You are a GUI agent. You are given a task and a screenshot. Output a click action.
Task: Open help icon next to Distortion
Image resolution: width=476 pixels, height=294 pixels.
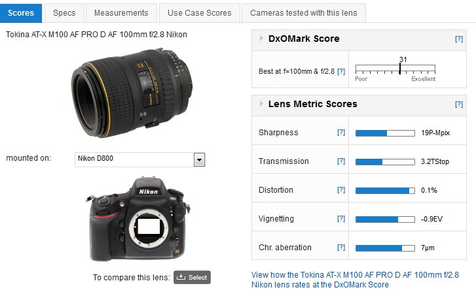(x=341, y=190)
